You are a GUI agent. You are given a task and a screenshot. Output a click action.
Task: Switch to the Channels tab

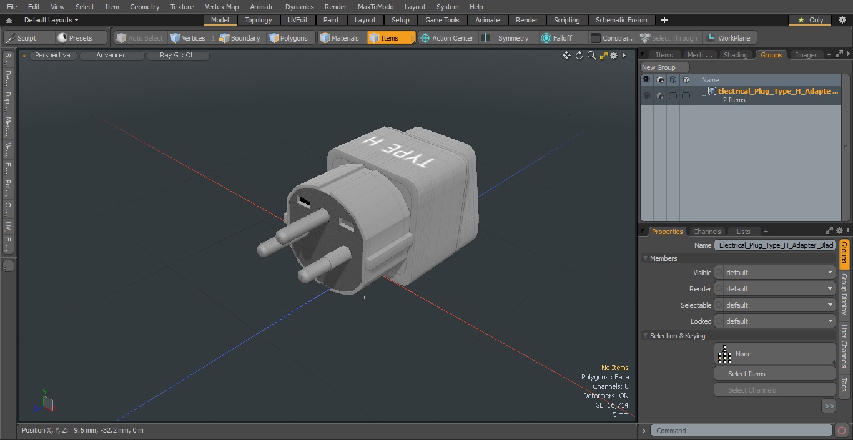click(707, 231)
